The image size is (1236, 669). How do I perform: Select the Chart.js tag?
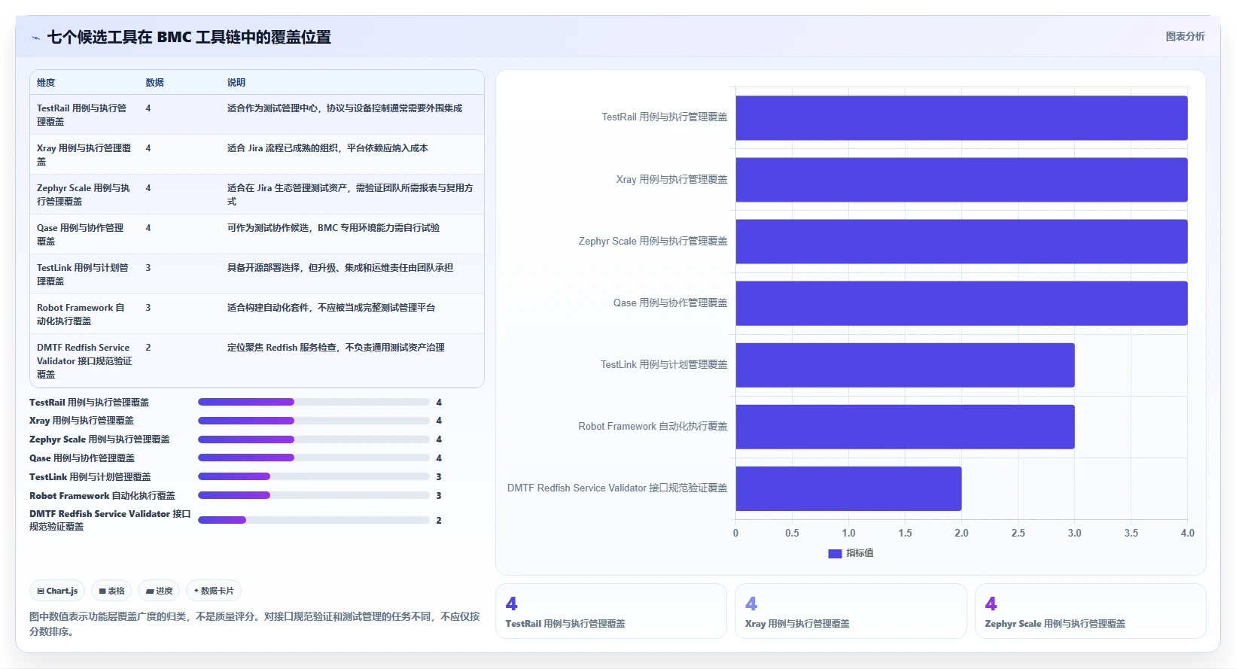(58, 591)
